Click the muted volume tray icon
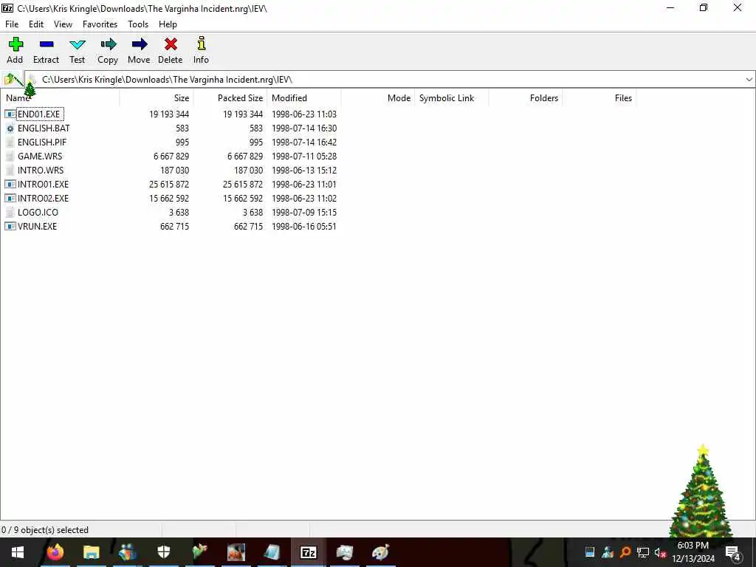 (660, 552)
